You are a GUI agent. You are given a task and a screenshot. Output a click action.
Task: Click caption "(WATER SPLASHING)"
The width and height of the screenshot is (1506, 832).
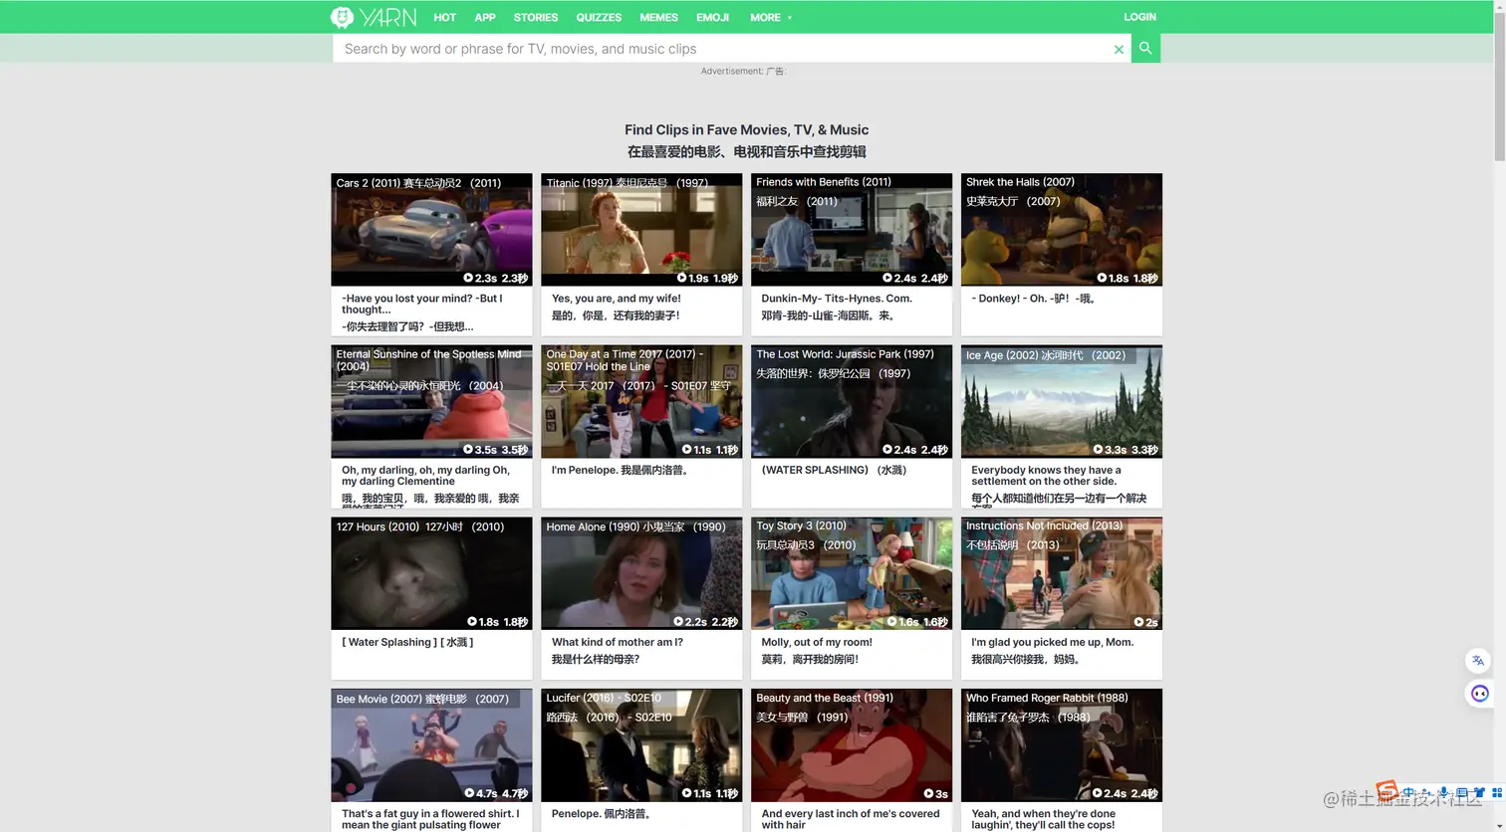click(x=816, y=471)
